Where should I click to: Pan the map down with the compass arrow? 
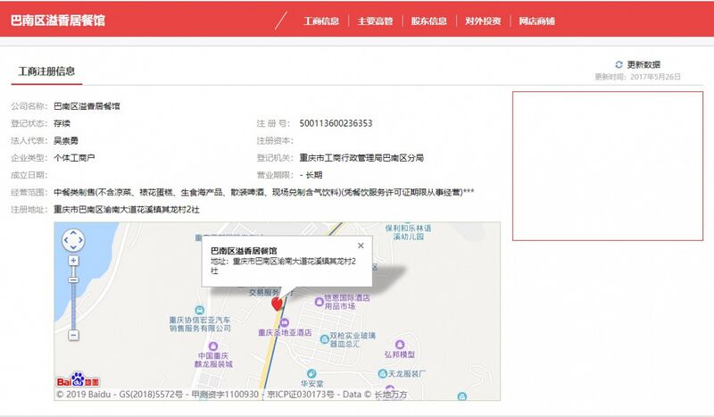(x=73, y=247)
